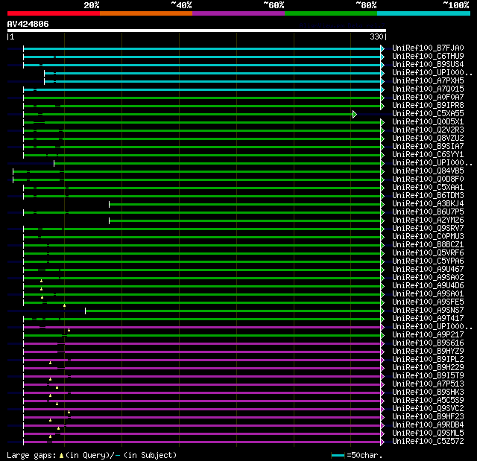Select the UniRef100_C6SYY1 label

[428, 155]
